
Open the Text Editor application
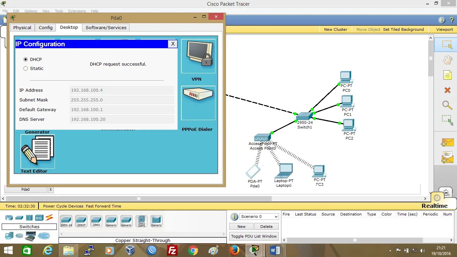(x=37, y=151)
